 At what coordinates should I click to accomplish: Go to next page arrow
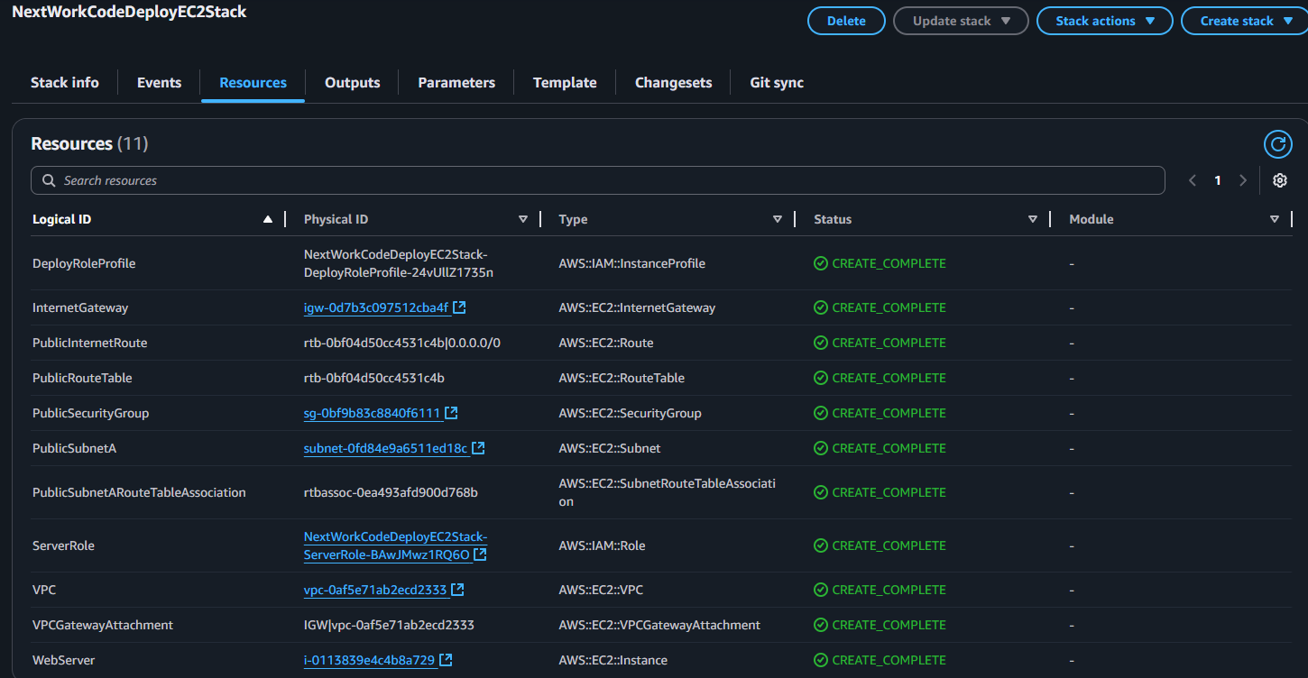[1243, 180]
